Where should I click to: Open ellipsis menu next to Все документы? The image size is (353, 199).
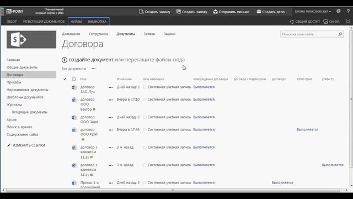[x=94, y=69]
